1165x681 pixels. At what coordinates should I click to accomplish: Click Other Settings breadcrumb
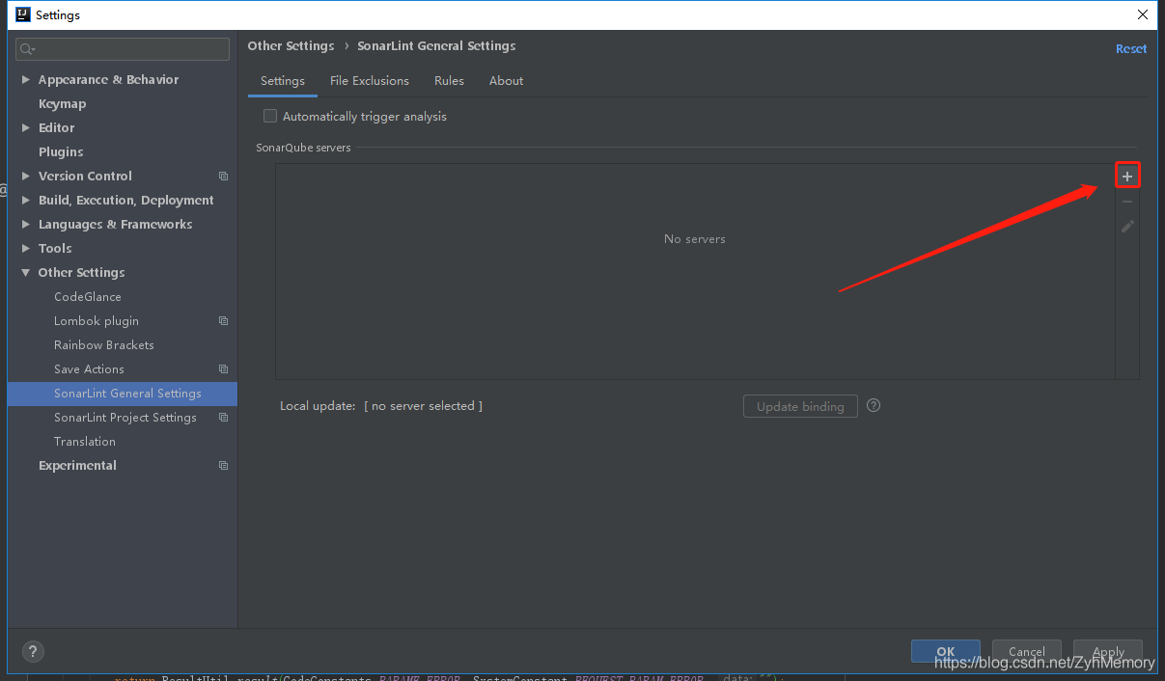pos(291,46)
